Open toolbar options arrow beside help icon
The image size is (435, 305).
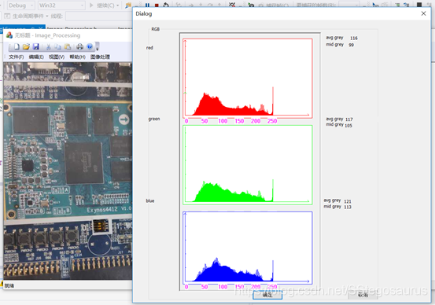[98, 46]
